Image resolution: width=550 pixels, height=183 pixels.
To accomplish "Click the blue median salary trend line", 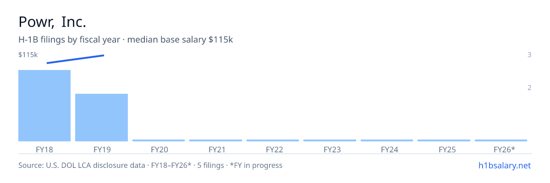I will pos(75,59).
